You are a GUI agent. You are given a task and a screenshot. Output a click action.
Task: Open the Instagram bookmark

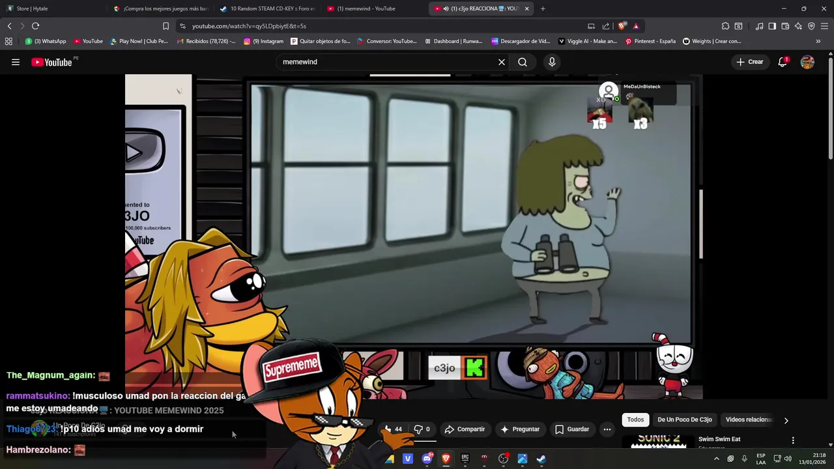pos(264,41)
